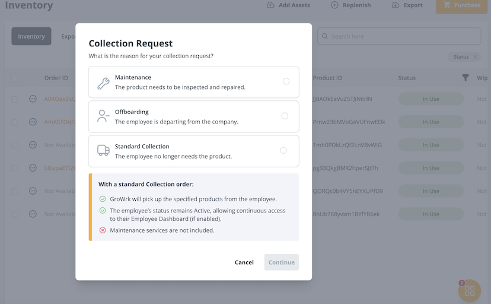
Task: Click the Offboarding person icon
Action: (x=103, y=116)
